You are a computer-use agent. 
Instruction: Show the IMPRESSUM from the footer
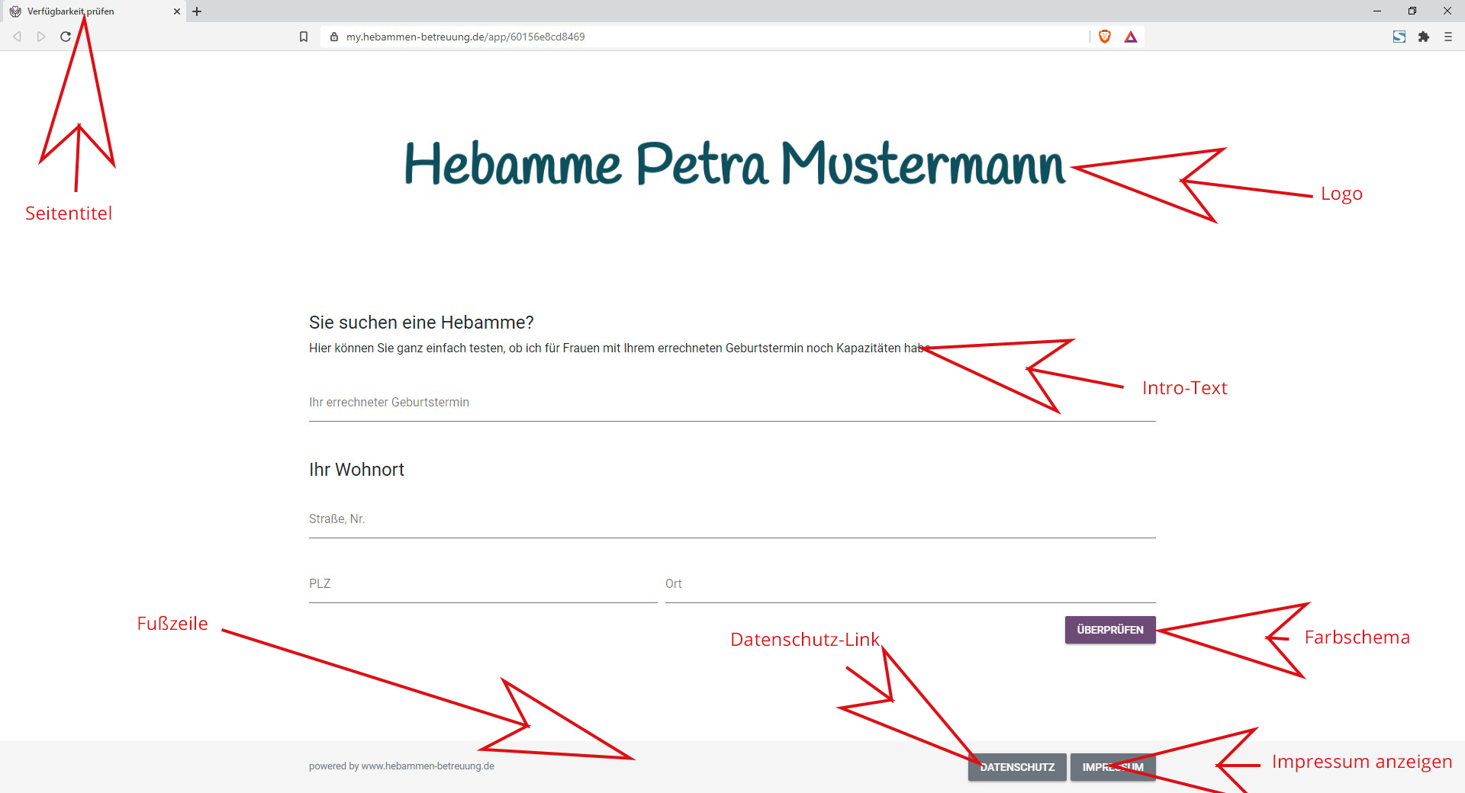(x=1112, y=767)
